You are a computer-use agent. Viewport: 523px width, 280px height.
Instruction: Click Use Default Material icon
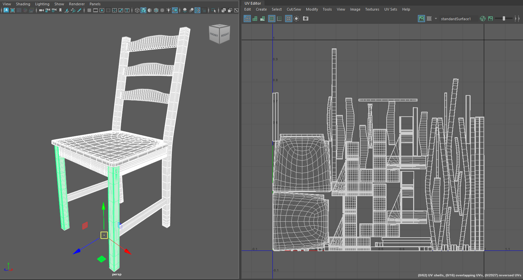150,10
